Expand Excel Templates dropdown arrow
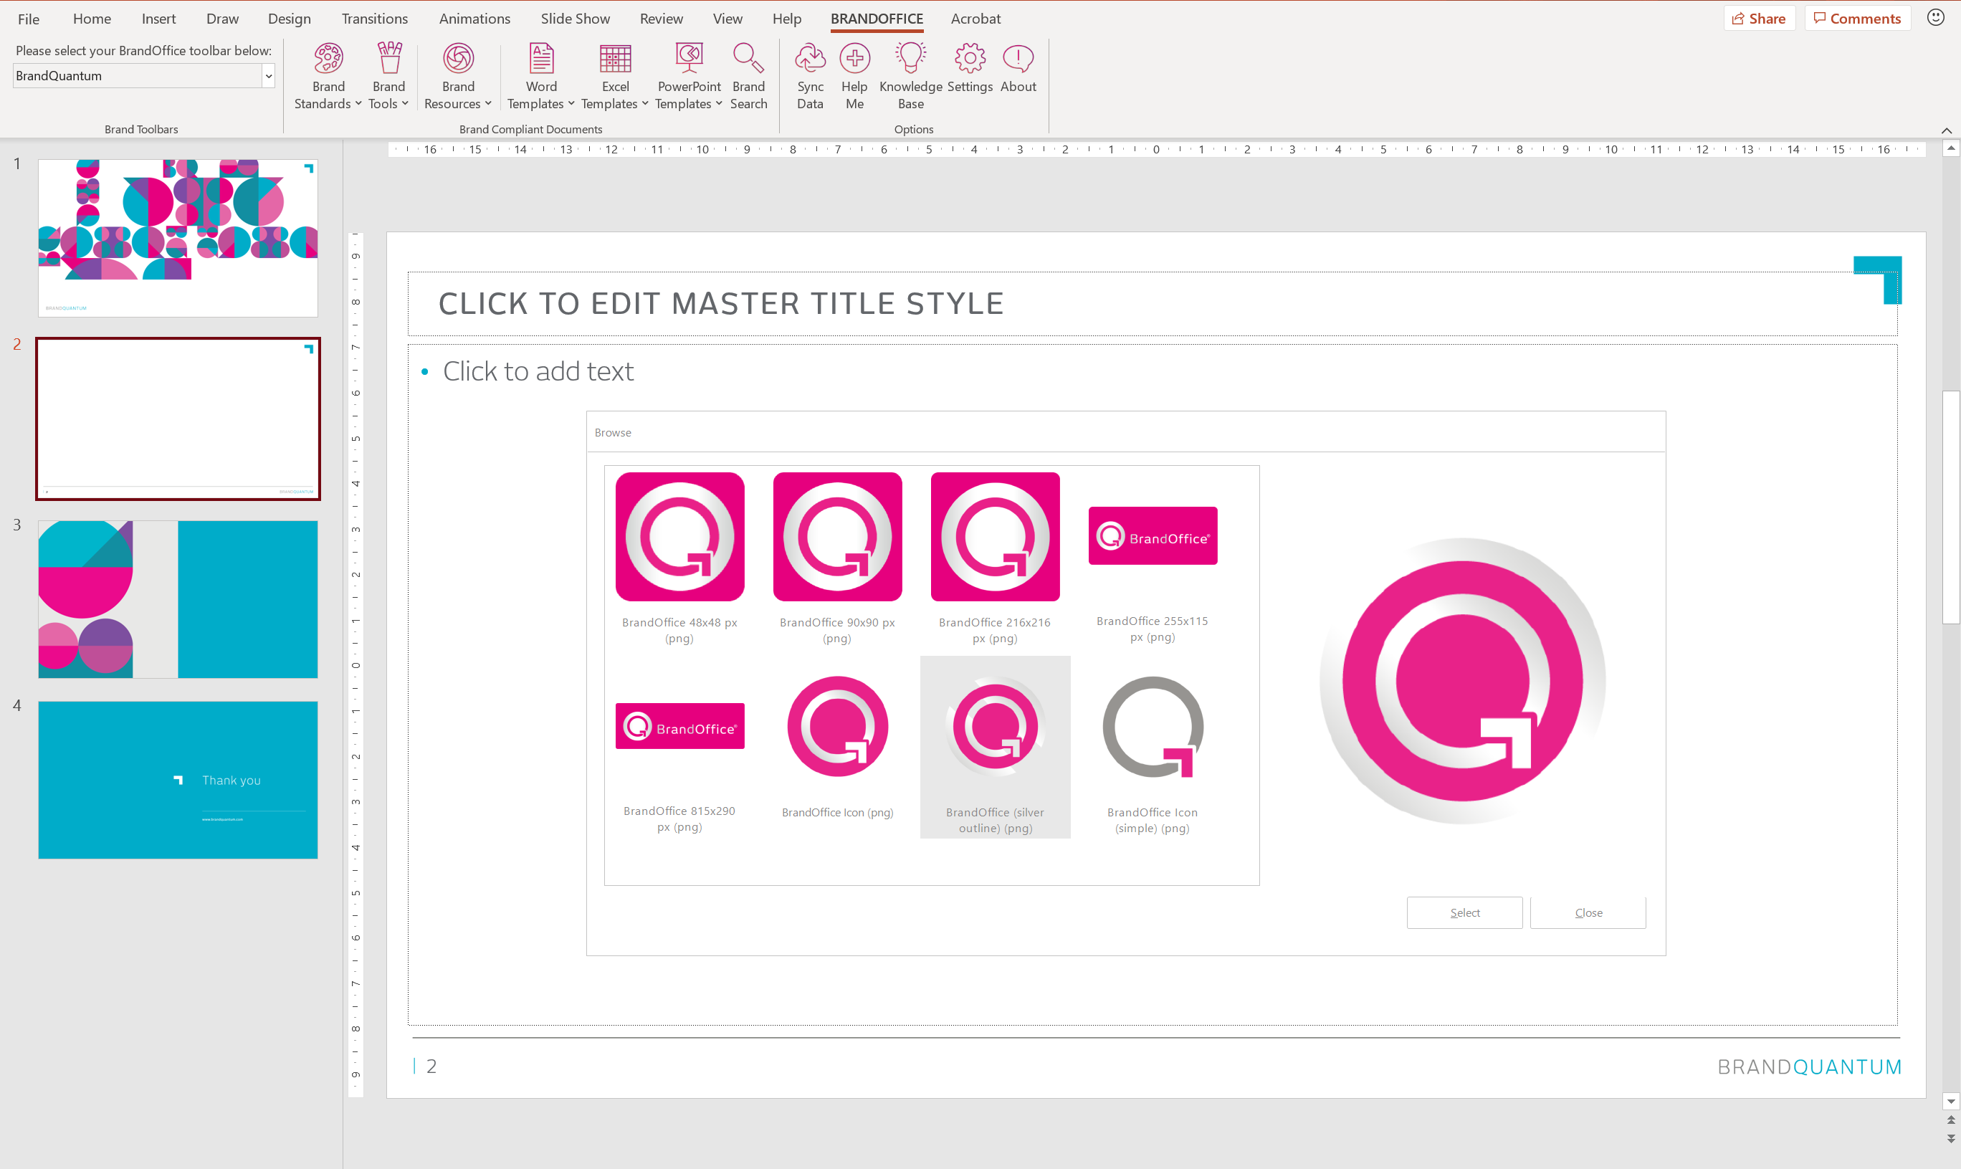Image resolution: width=1961 pixels, height=1169 pixels. click(x=644, y=103)
